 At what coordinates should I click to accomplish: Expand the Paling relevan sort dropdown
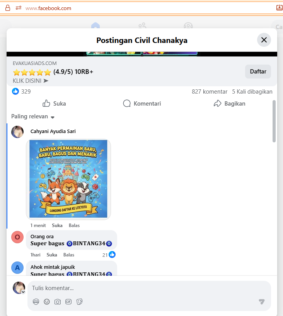33,116
